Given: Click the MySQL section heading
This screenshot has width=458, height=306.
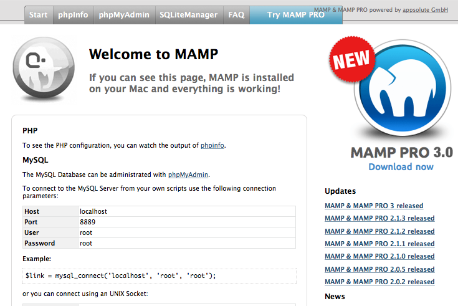Looking at the screenshot, I should (x=36, y=160).
